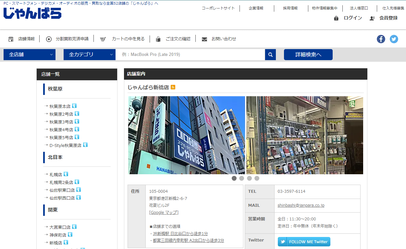Open Twitter icon next to 札幌店
Screen dimensions: 406x249
[66, 174]
